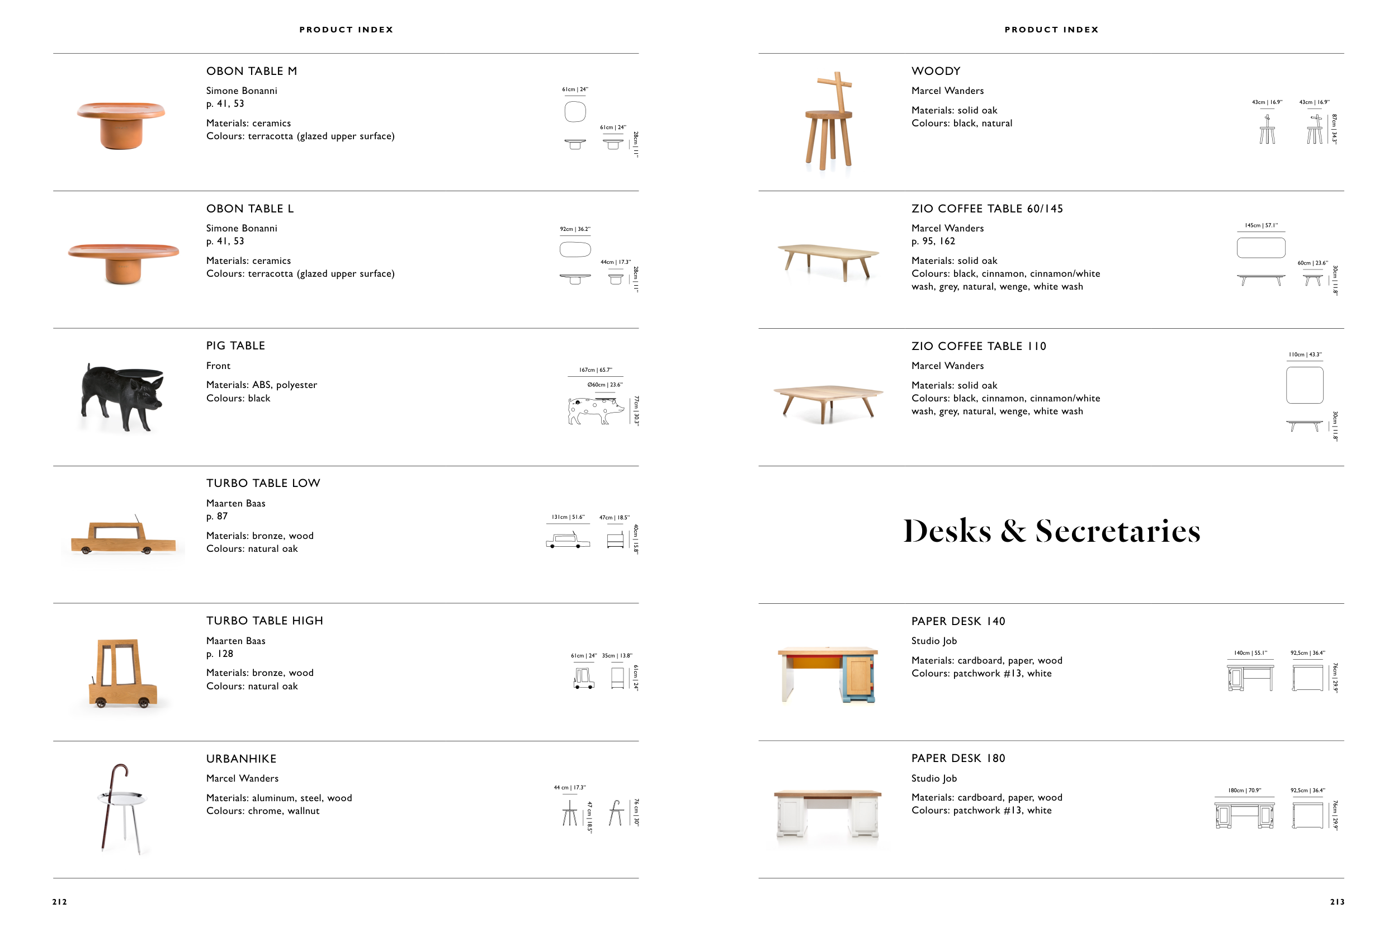Click Turbo Table Low side-view line drawing

568,540
